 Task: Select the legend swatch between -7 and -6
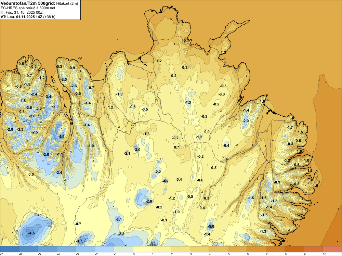coord(10,249)
